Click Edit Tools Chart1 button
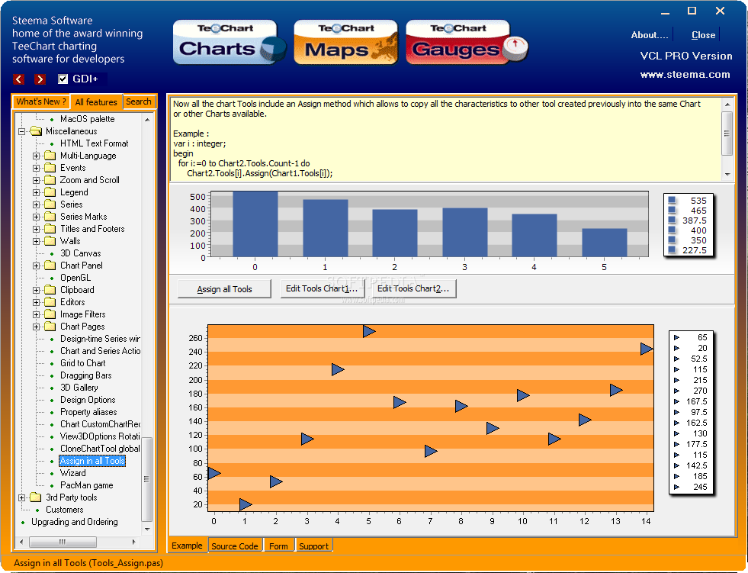This screenshot has width=748, height=573. pos(322,288)
